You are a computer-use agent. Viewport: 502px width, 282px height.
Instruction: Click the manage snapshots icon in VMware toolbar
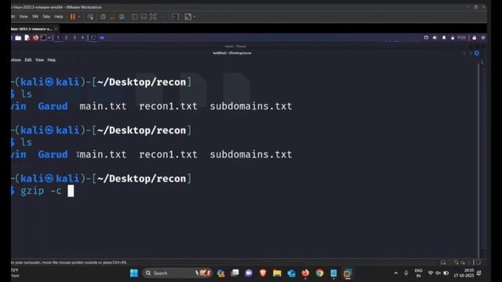point(122,16)
